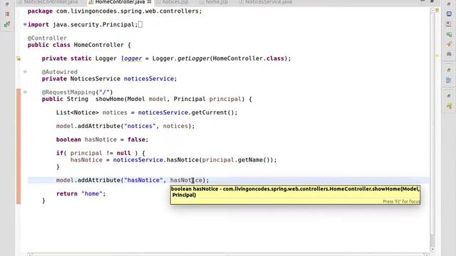Switch to the NoticesController.java tab
456x256 pixels.
[48, 2]
